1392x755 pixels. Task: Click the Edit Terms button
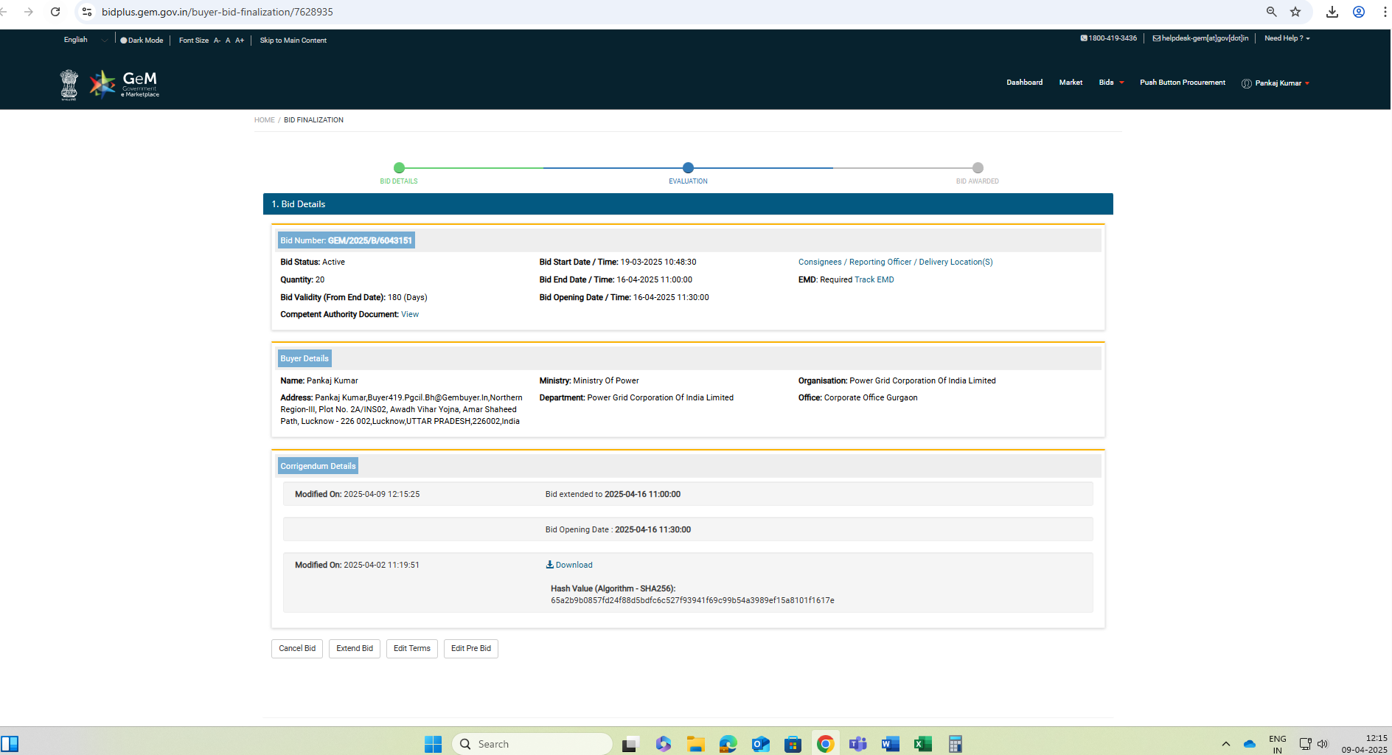tap(412, 649)
